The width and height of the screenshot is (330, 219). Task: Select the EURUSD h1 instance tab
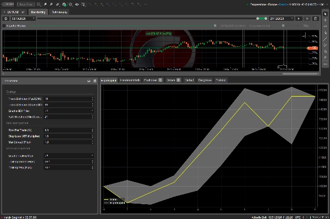tap(14, 12)
